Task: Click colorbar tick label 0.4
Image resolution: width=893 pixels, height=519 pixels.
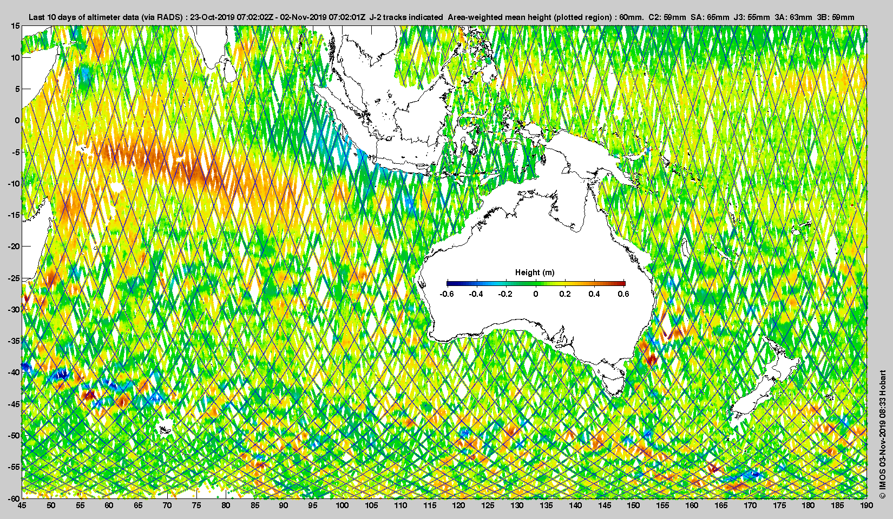Action: point(594,294)
